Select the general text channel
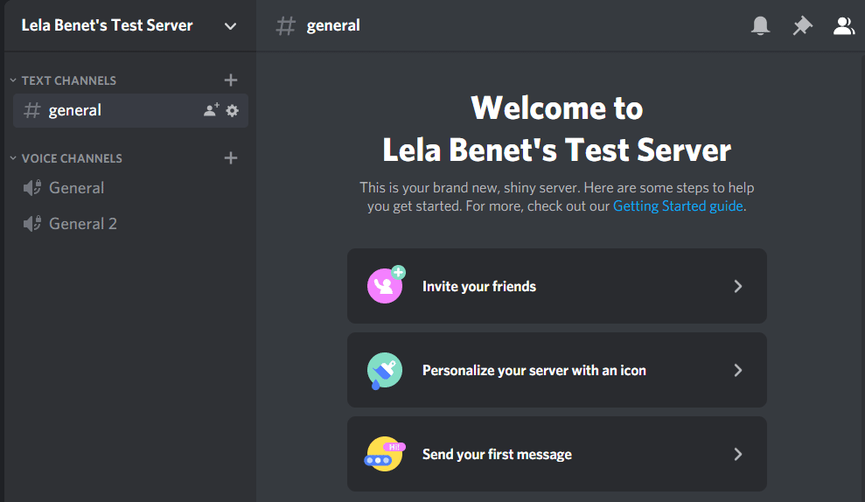 pos(75,110)
